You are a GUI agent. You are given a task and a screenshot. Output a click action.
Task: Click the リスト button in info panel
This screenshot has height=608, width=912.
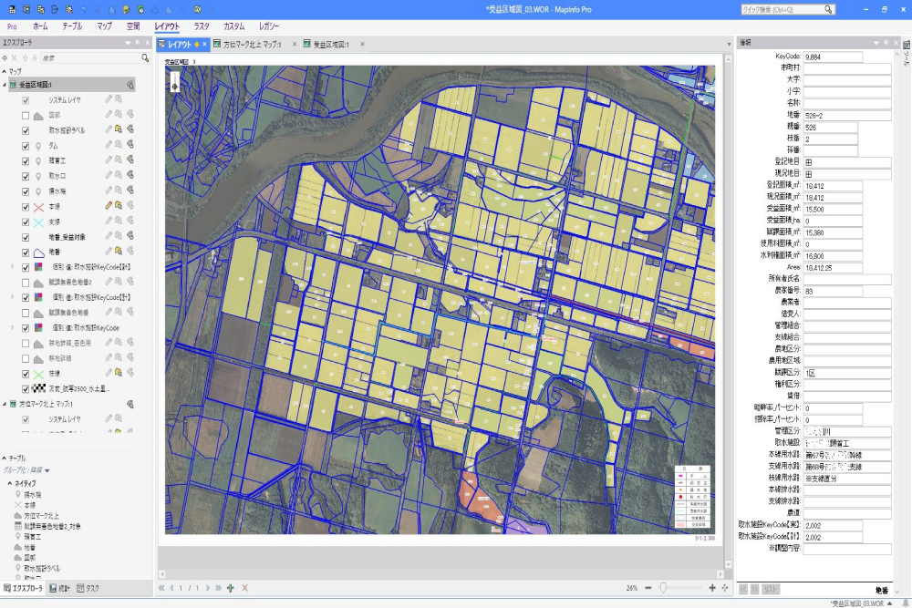point(770,590)
